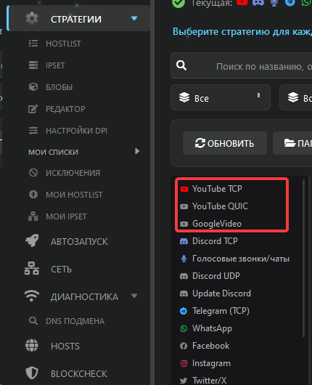The height and width of the screenshot is (385, 312).
Task: Click the red YouTube icon for YouTube TCP
Action: [x=184, y=189]
